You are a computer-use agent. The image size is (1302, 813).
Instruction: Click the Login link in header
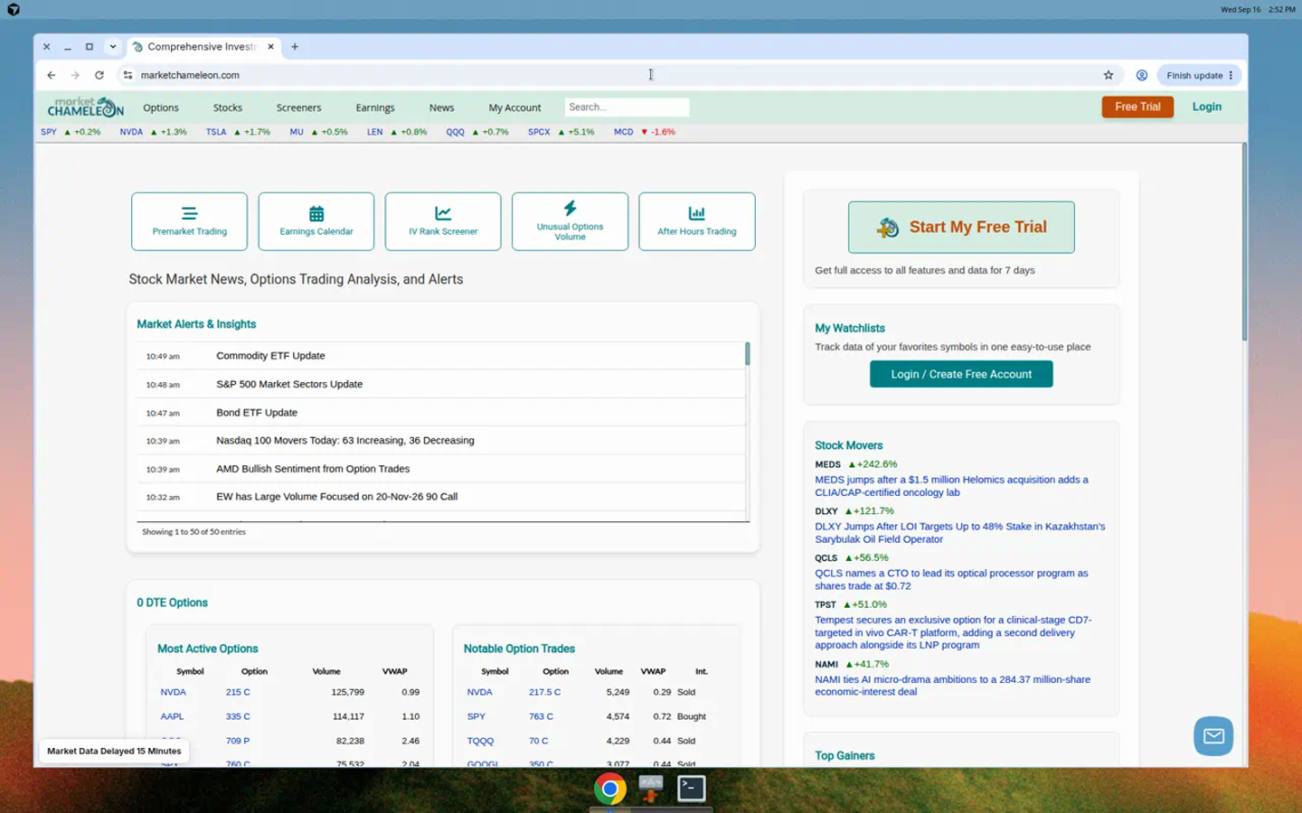coord(1206,107)
